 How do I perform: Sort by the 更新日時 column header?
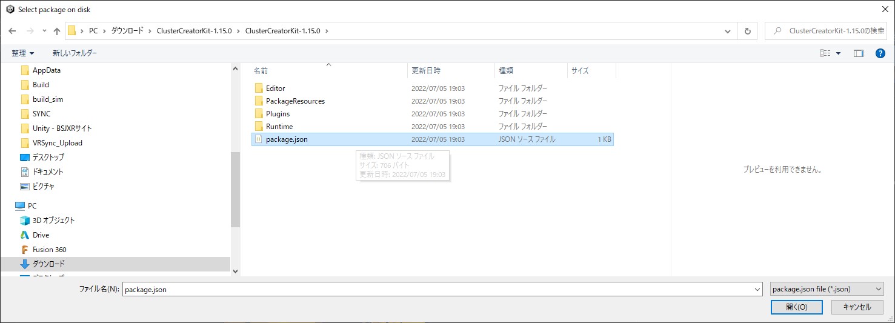[426, 71]
